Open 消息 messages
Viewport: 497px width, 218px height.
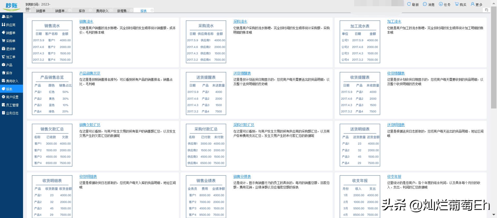pyautogui.click(x=429, y=4)
